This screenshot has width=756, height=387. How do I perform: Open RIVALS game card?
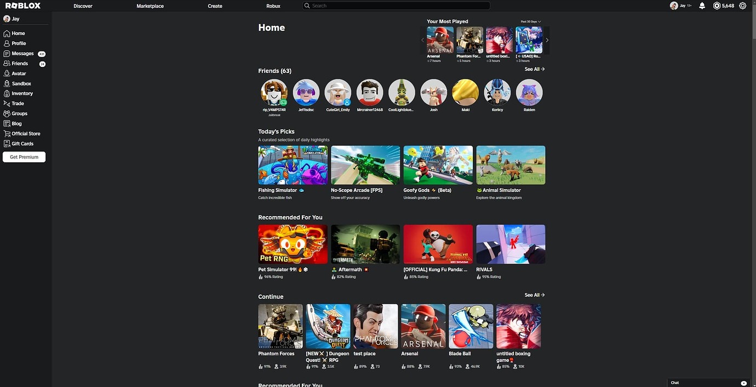click(511, 244)
